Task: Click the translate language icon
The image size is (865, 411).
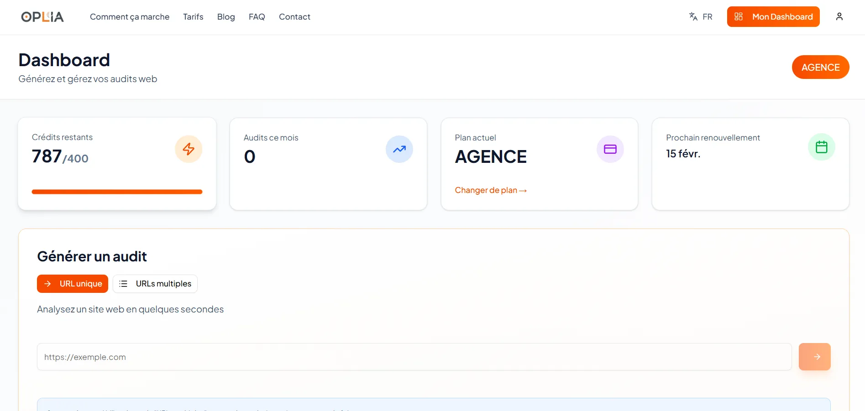Action: 693,16
